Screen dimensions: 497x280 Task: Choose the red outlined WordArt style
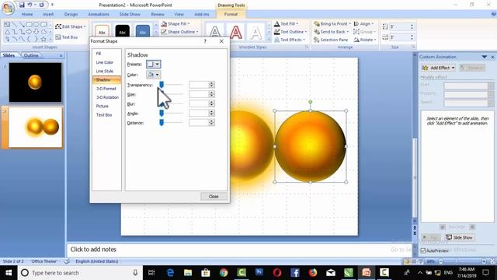235,32
